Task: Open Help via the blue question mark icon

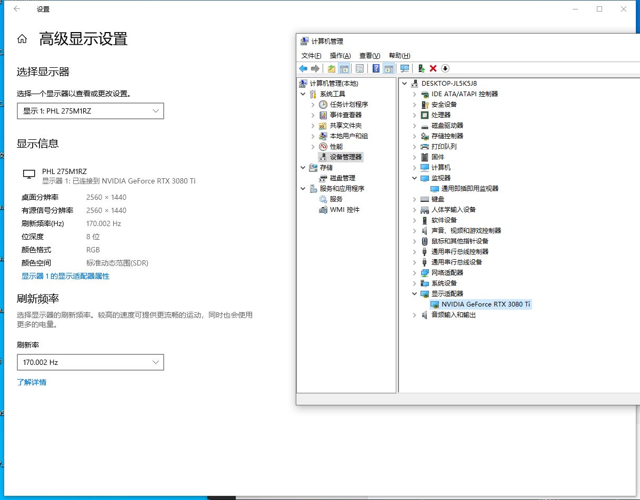Action: (x=376, y=68)
